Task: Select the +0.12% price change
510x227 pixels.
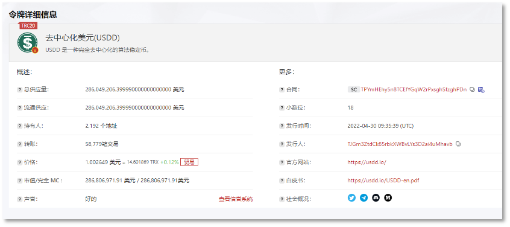Action: pos(169,162)
